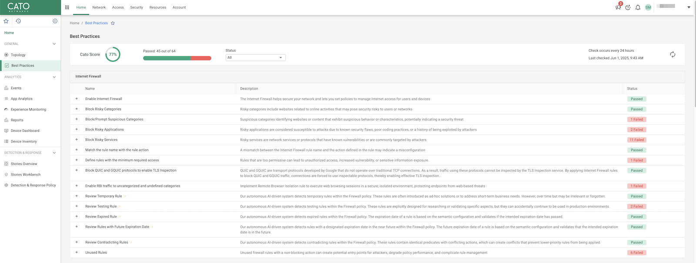Viewport: 696px width, 263px height.
Task: Click 'Match the rule name with the rule action'
Action: [117, 150]
